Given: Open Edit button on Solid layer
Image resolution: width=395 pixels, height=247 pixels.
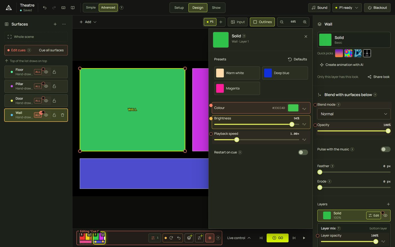Looking at the screenshot, I should (373, 215).
